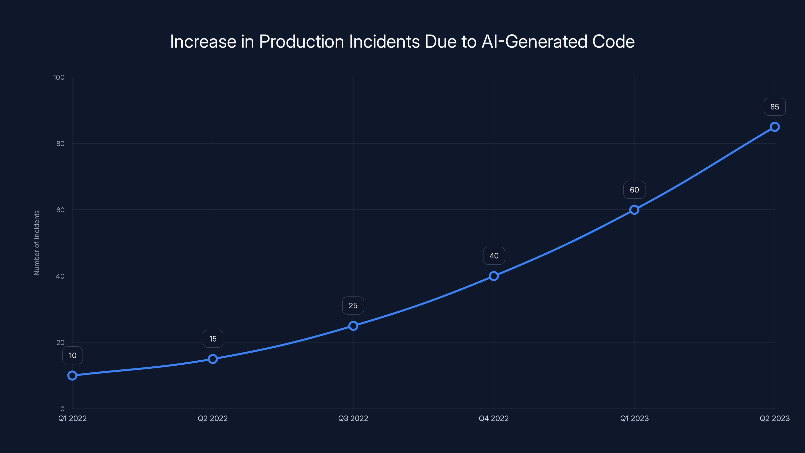Click the value label "85"
Image resolution: width=805 pixels, height=453 pixels.
pyautogui.click(x=775, y=107)
